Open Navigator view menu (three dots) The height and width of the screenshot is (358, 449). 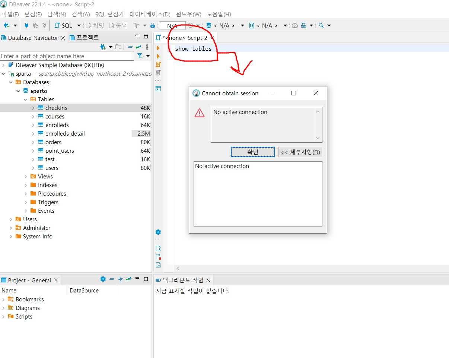coord(147,47)
